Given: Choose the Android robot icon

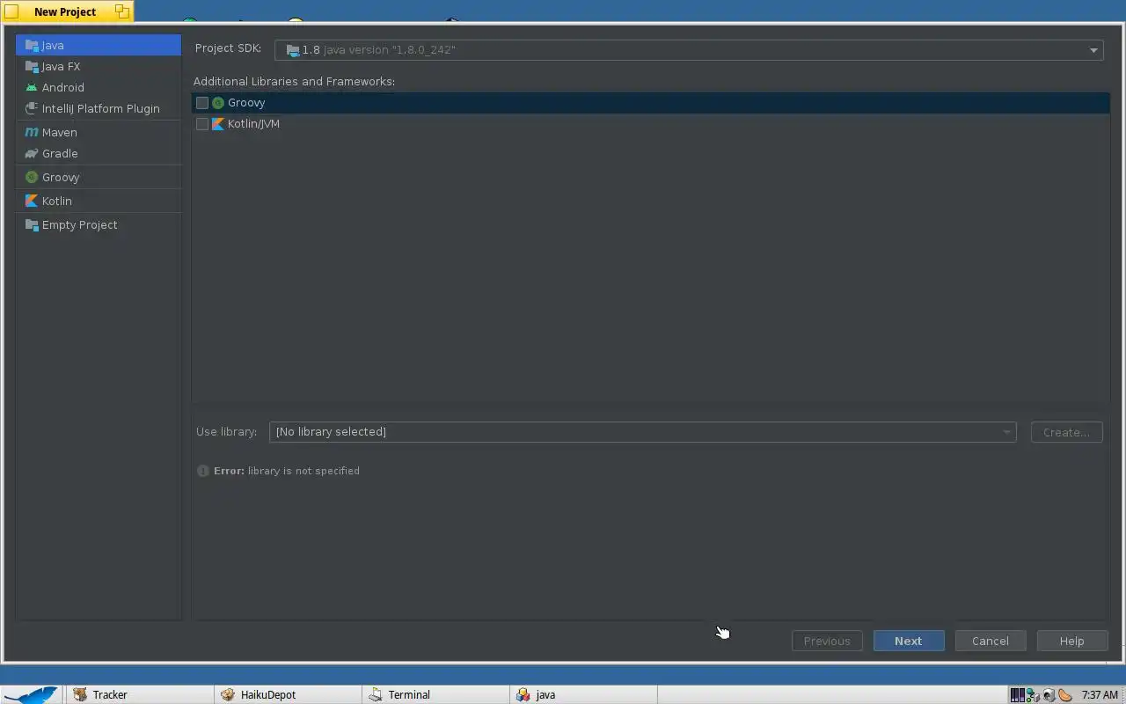Looking at the screenshot, I should click(x=32, y=87).
